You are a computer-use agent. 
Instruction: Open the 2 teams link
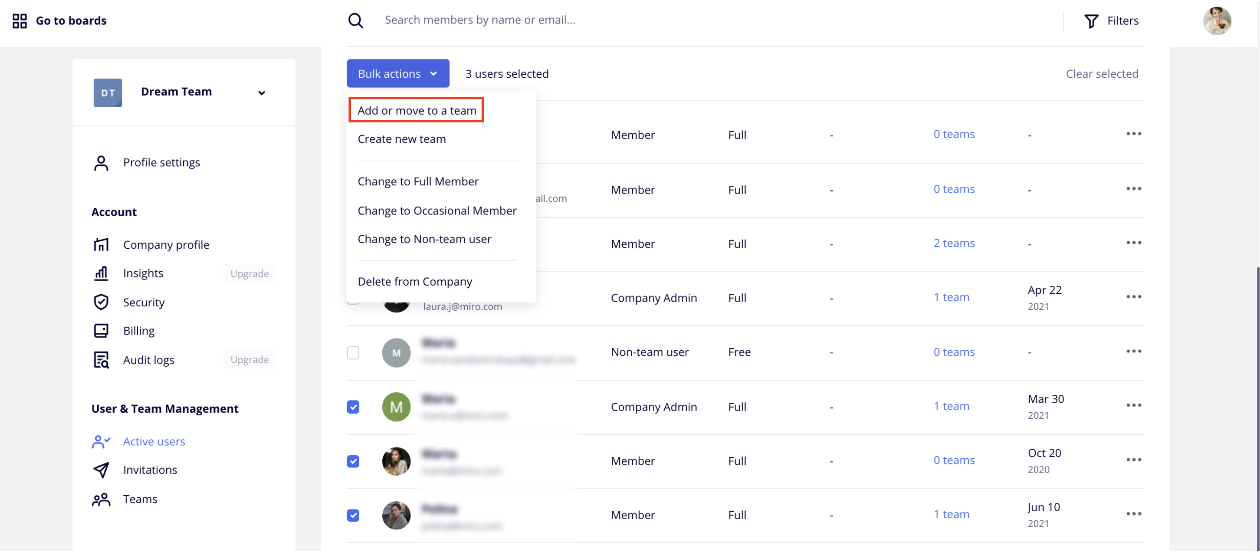pyautogui.click(x=953, y=243)
